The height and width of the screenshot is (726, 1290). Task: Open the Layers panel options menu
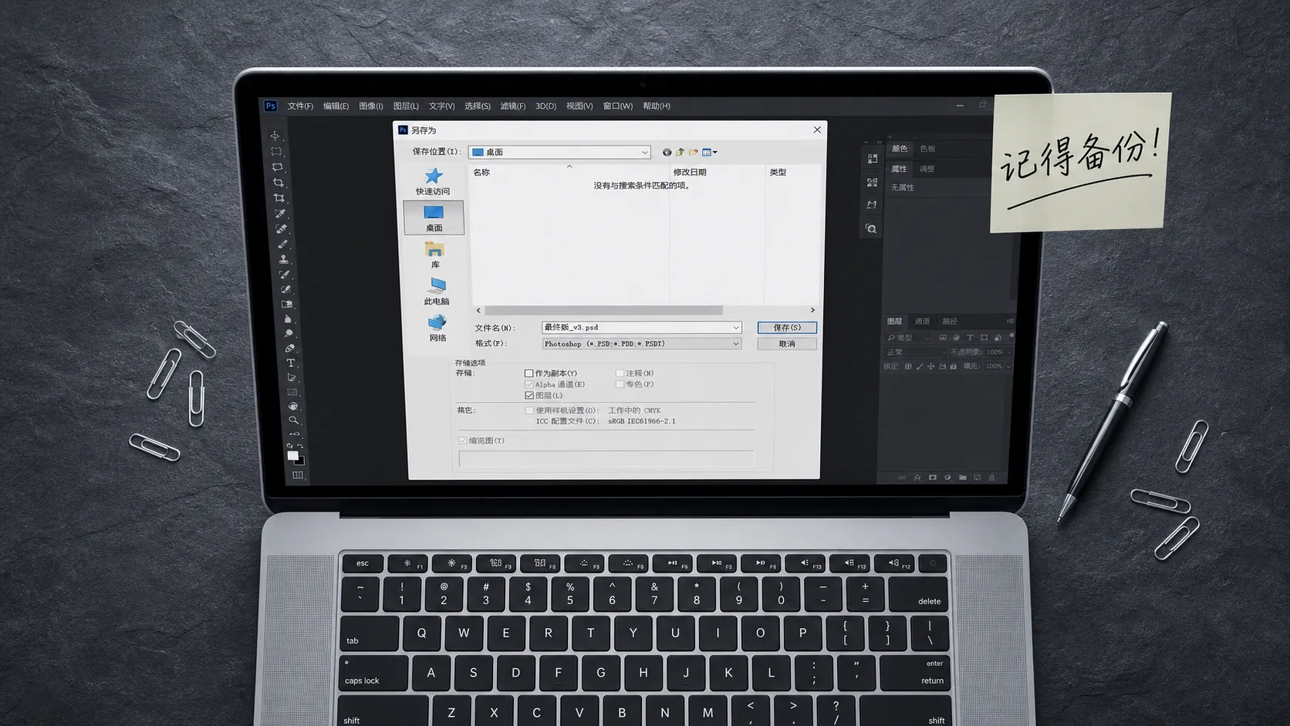pyautogui.click(x=1010, y=322)
